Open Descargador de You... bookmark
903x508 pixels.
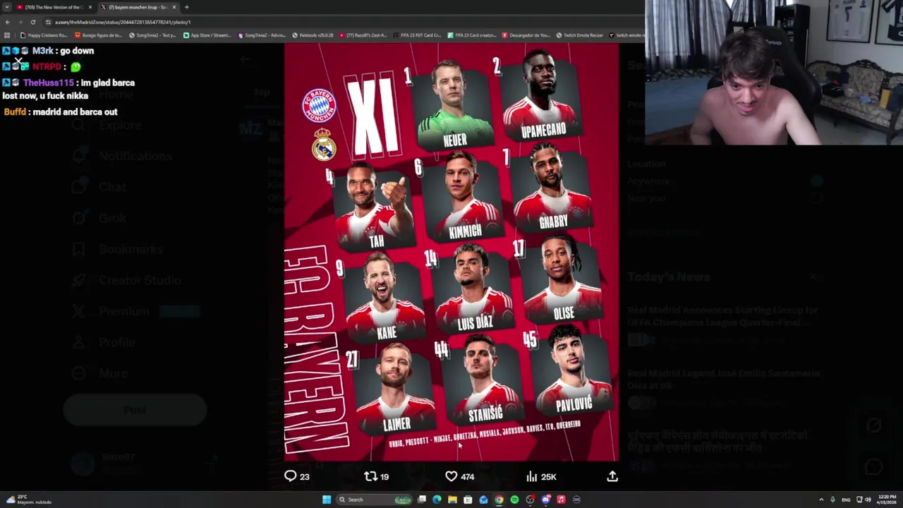(527, 35)
